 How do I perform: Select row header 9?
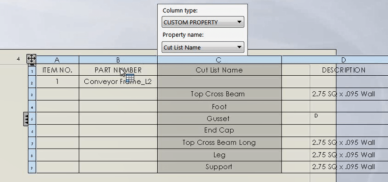point(32,167)
